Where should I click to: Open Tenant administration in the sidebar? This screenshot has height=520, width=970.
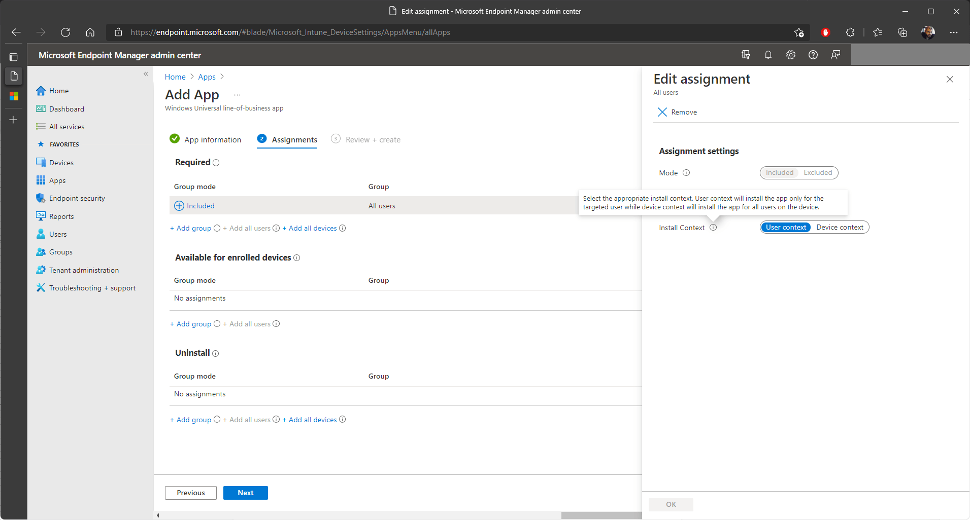(84, 270)
